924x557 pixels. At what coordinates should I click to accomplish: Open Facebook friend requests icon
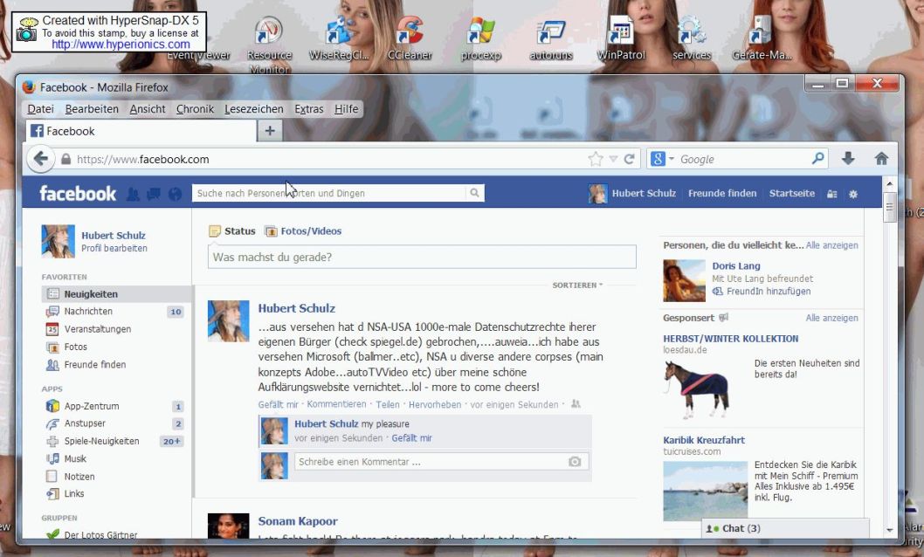click(x=133, y=194)
